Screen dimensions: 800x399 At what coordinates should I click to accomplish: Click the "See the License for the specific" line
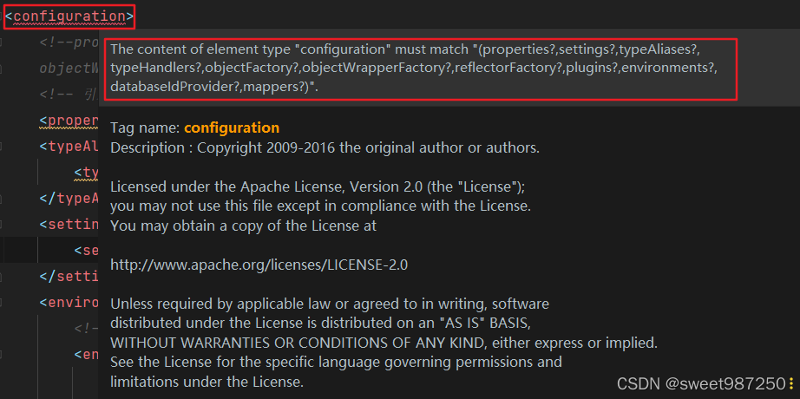coord(336,362)
